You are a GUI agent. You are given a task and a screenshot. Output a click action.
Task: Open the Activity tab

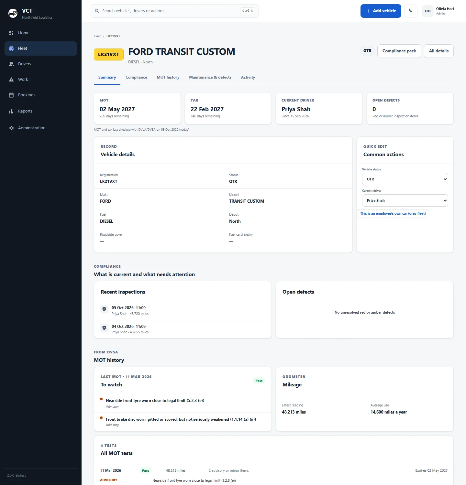click(x=248, y=78)
